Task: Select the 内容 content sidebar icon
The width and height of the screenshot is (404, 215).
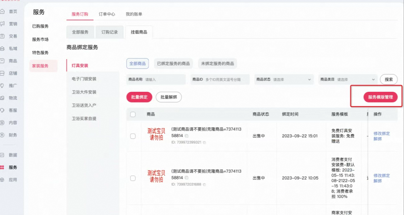Action: click(x=3, y=123)
